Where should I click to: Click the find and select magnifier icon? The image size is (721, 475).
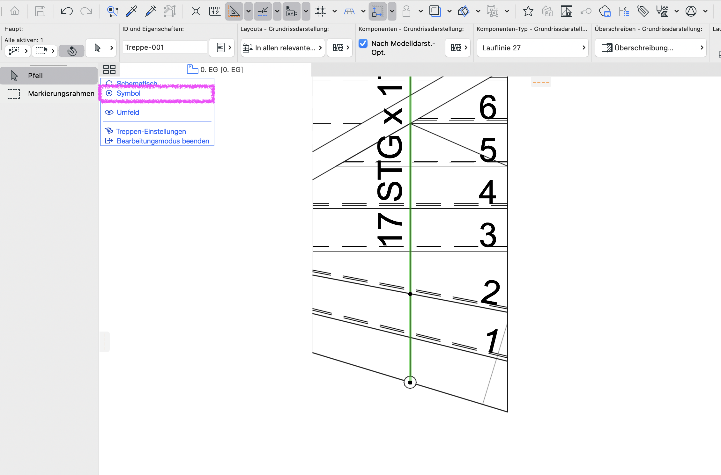click(112, 11)
